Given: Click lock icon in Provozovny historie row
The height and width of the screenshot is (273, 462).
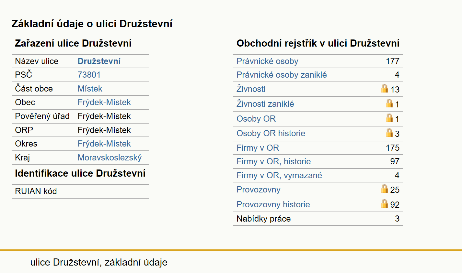Looking at the screenshot, I should click(x=385, y=203).
